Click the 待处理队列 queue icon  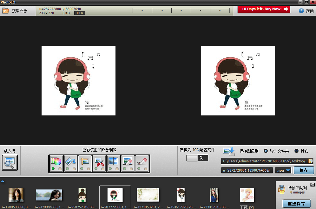[281, 189]
